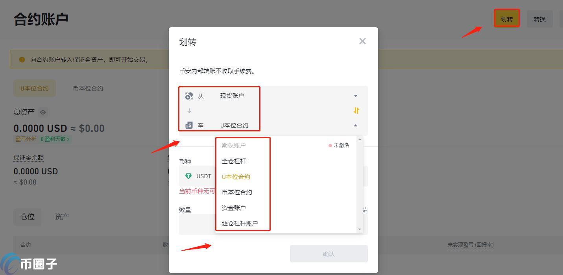Viewport: 563px width, 275px height.
Task: Click the 划转 transfer button
Action: (x=507, y=19)
